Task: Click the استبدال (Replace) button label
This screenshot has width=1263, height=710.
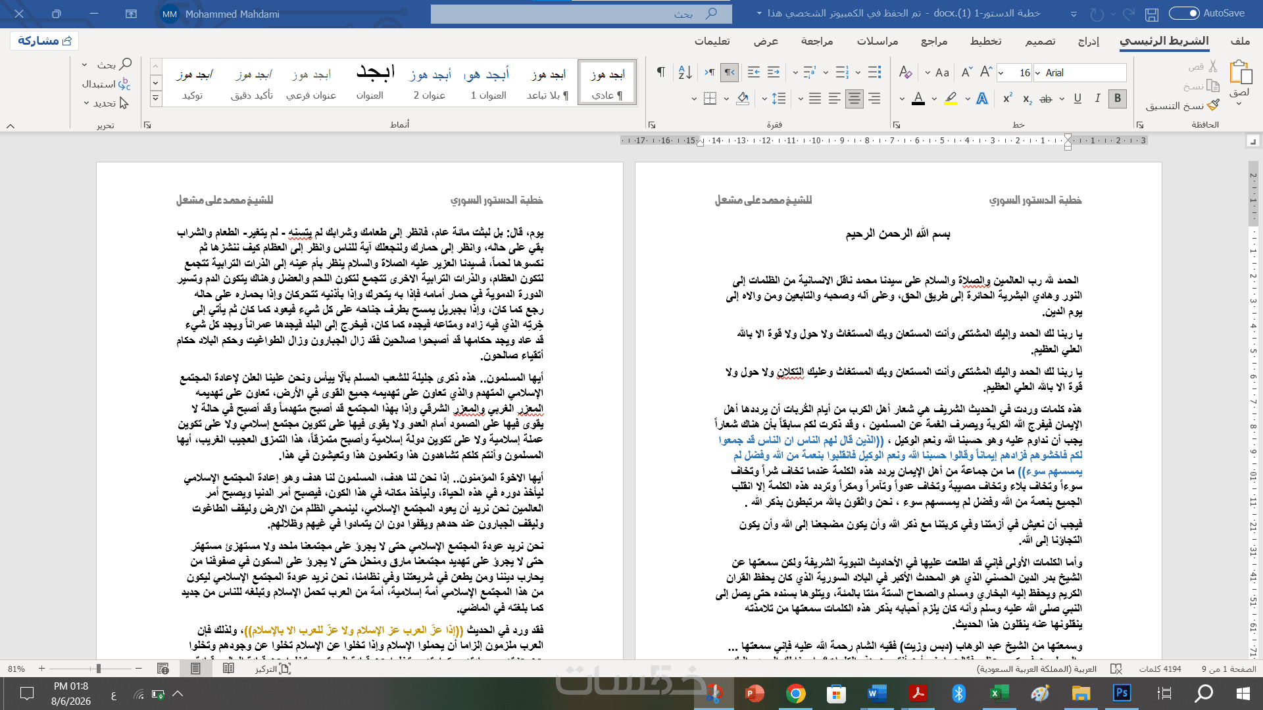Action: pyautogui.click(x=99, y=84)
